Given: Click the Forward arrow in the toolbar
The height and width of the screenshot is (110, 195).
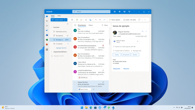Looking at the screenshot, I should [104, 20].
